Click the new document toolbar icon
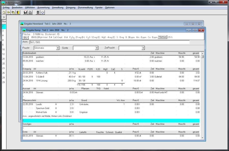 (4, 12)
